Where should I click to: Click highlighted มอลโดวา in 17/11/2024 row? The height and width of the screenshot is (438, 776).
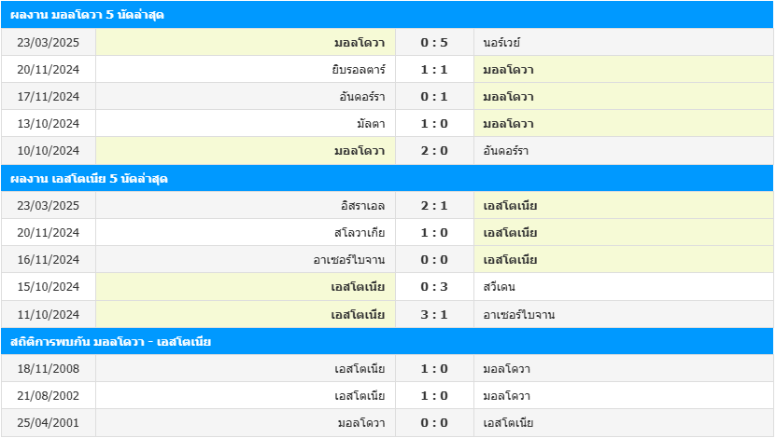tap(509, 97)
